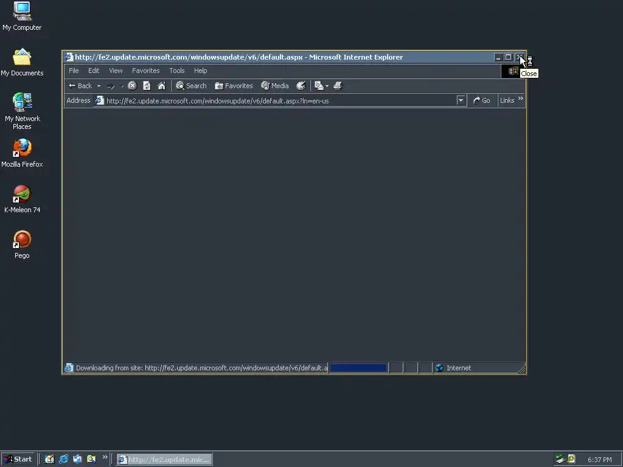Stop page loading with Stop icon
Viewport: 623px width, 467px height.
(x=132, y=86)
